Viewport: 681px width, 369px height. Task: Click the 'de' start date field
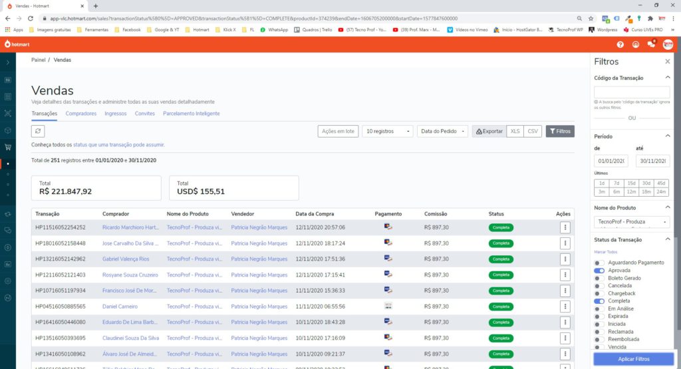pos(611,161)
